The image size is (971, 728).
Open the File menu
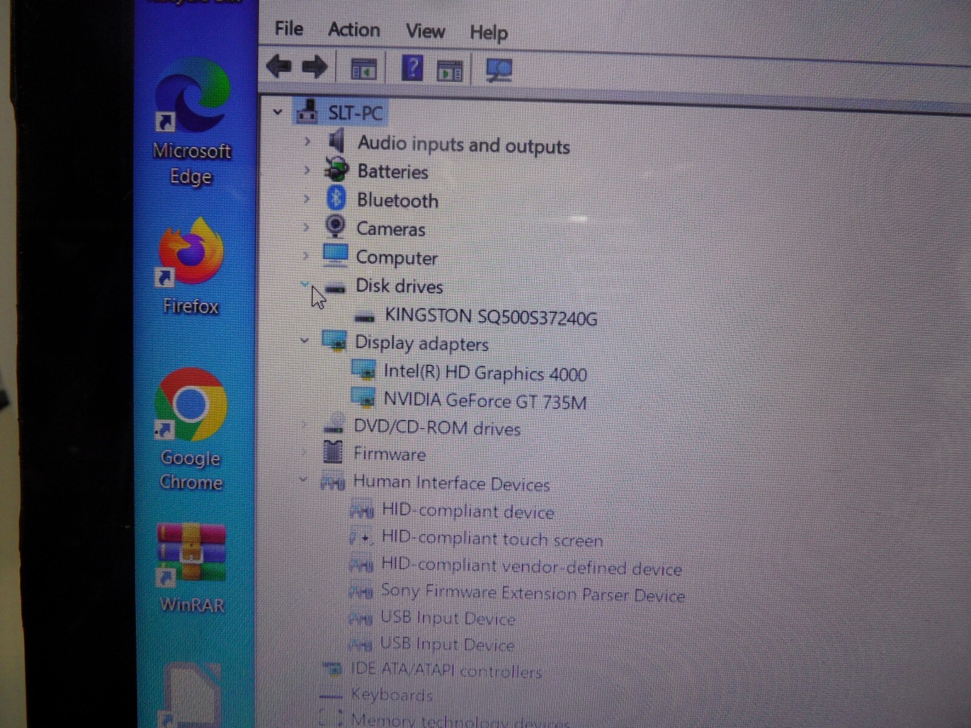click(288, 29)
